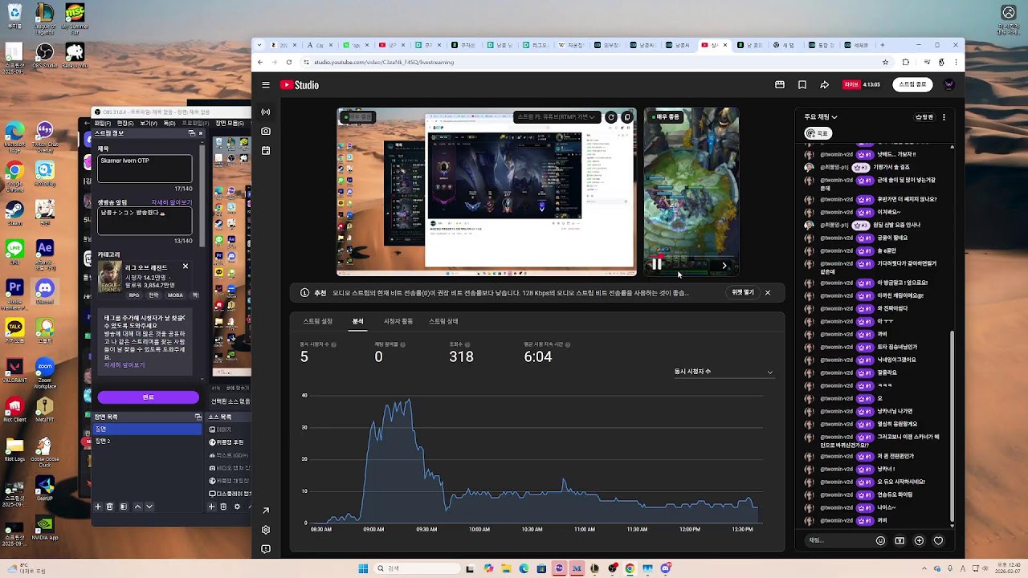
Task: Select the Stream (live broadcast) sidebar icon
Action: pos(266,112)
